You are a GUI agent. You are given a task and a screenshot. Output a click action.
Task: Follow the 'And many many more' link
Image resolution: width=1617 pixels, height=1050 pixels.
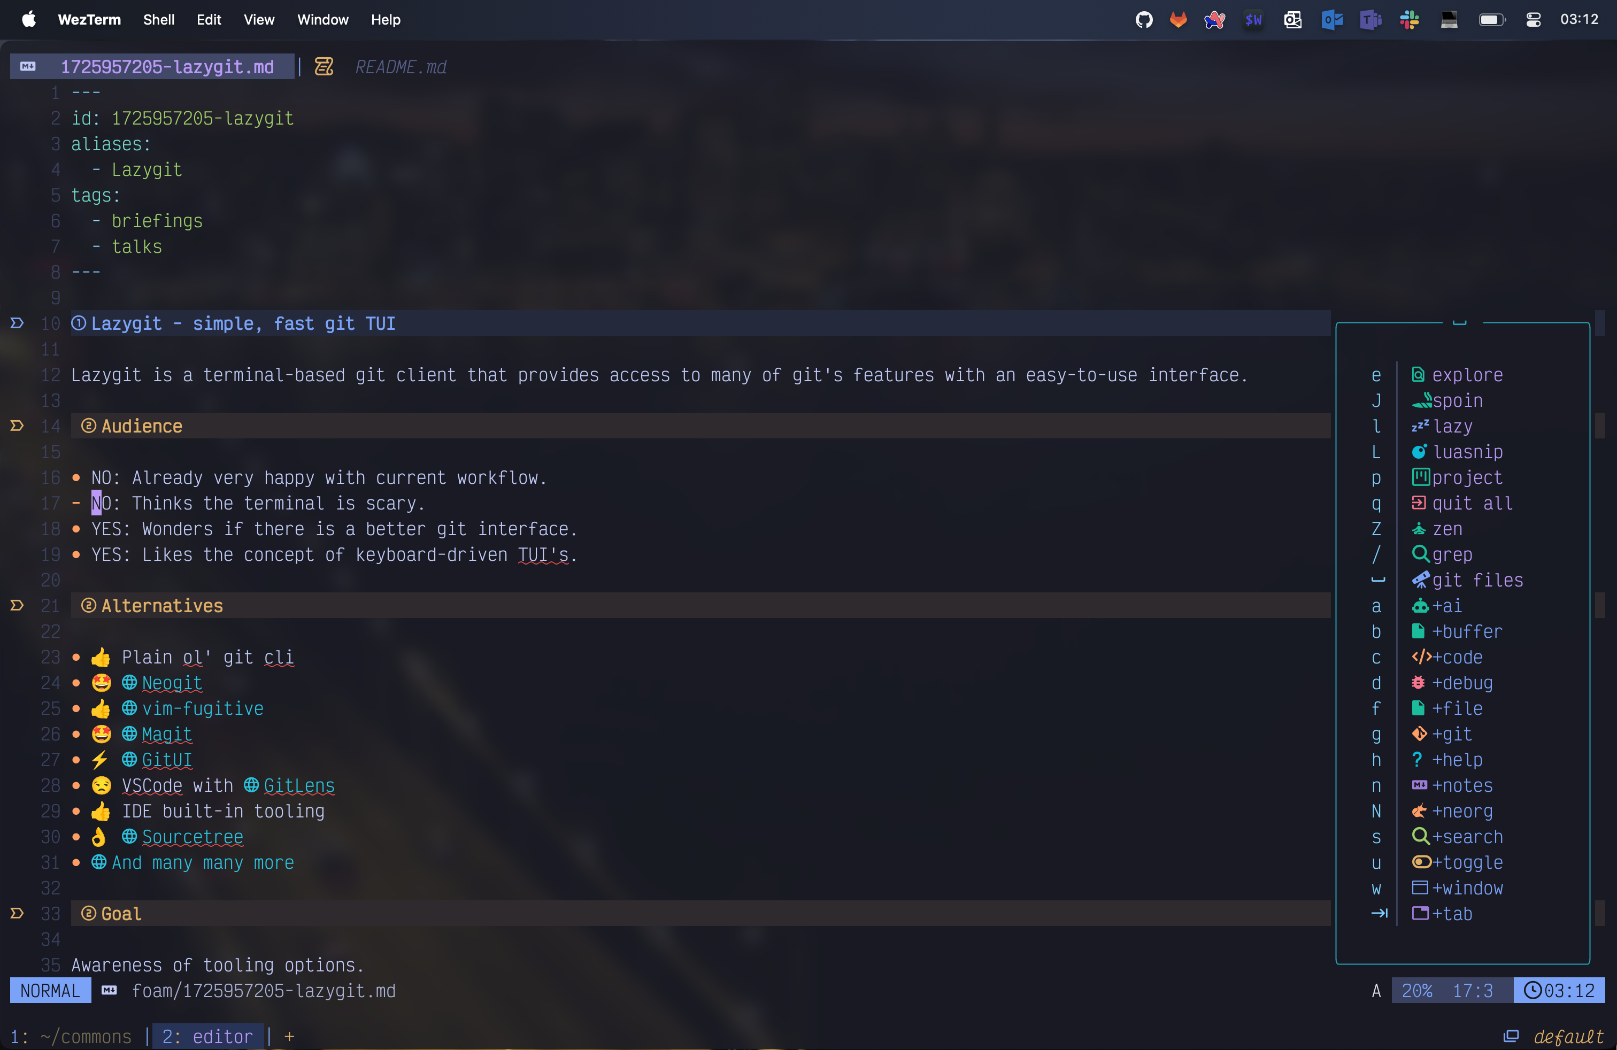click(203, 862)
